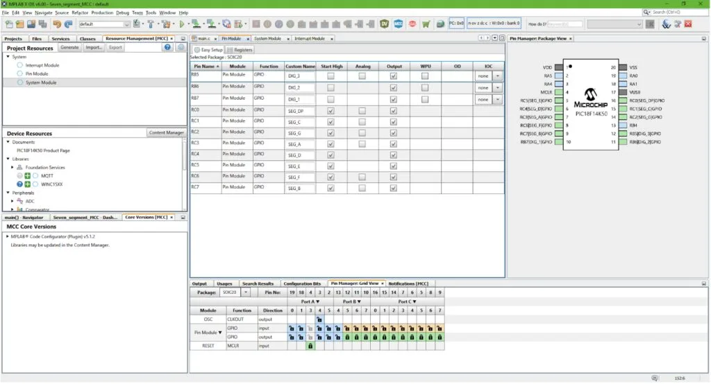Click the Run Main Project play icon
This screenshot has height=384, width=711.
[181, 24]
